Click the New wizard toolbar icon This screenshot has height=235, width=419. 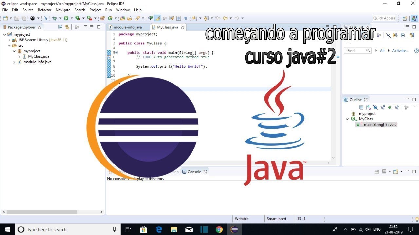point(5,18)
